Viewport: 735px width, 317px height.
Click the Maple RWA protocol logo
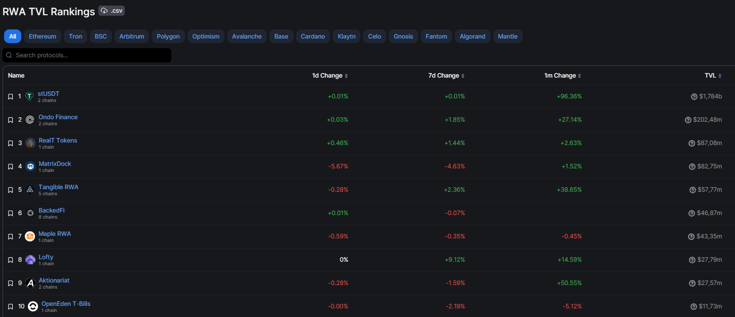pyautogui.click(x=30, y=236)
